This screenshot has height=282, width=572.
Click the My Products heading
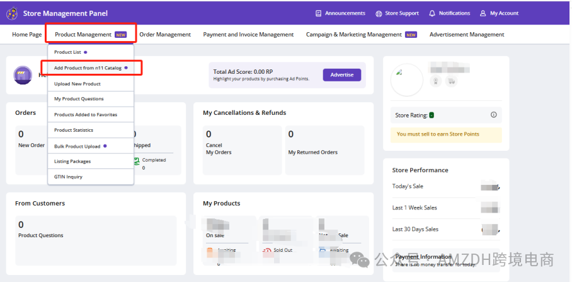[222, 204]
